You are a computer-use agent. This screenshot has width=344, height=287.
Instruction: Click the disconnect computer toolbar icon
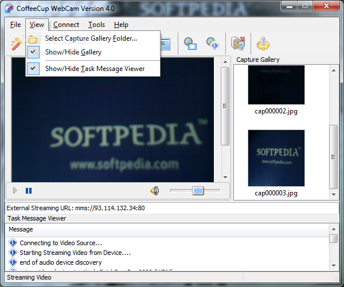point(238,43)
